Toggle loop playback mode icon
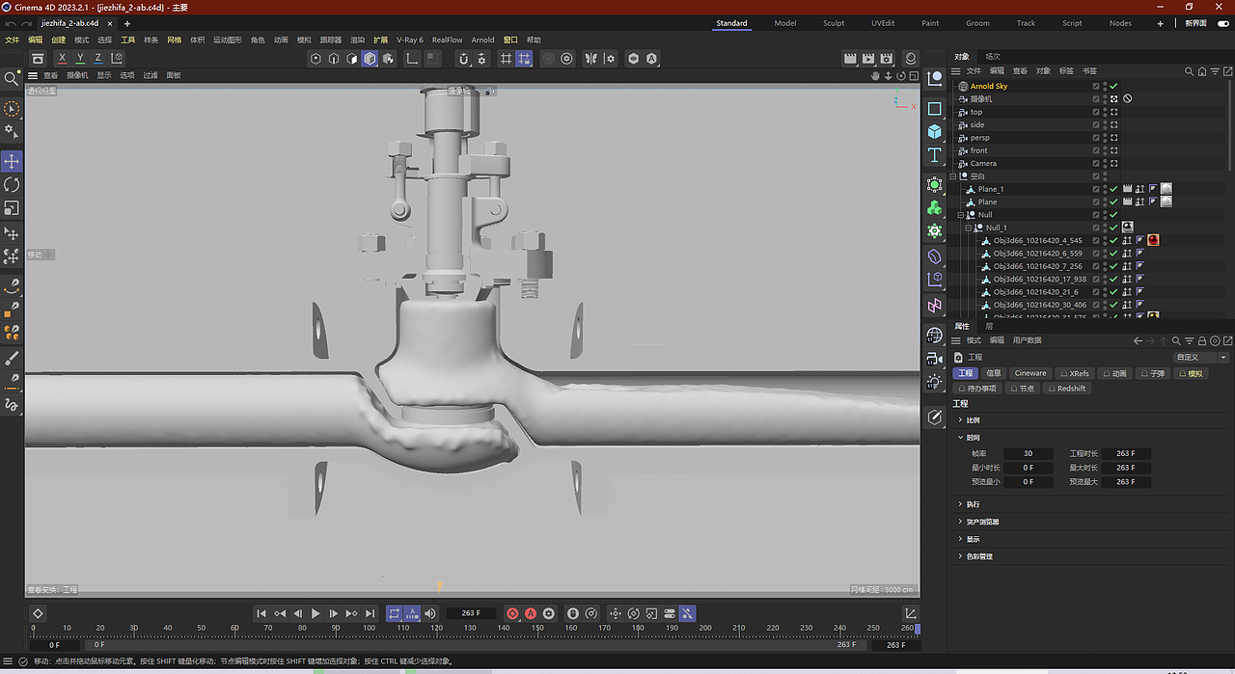 pos(395,613)
